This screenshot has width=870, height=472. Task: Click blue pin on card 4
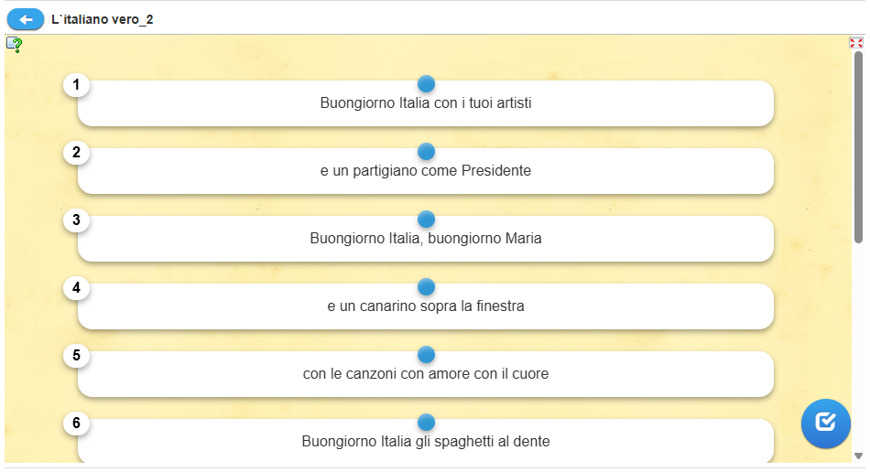click(x=426, y=287)
